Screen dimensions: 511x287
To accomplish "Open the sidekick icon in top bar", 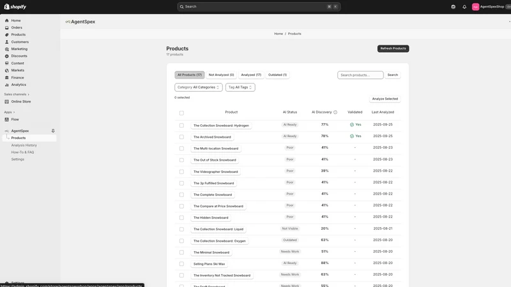I will pos(453,7).
